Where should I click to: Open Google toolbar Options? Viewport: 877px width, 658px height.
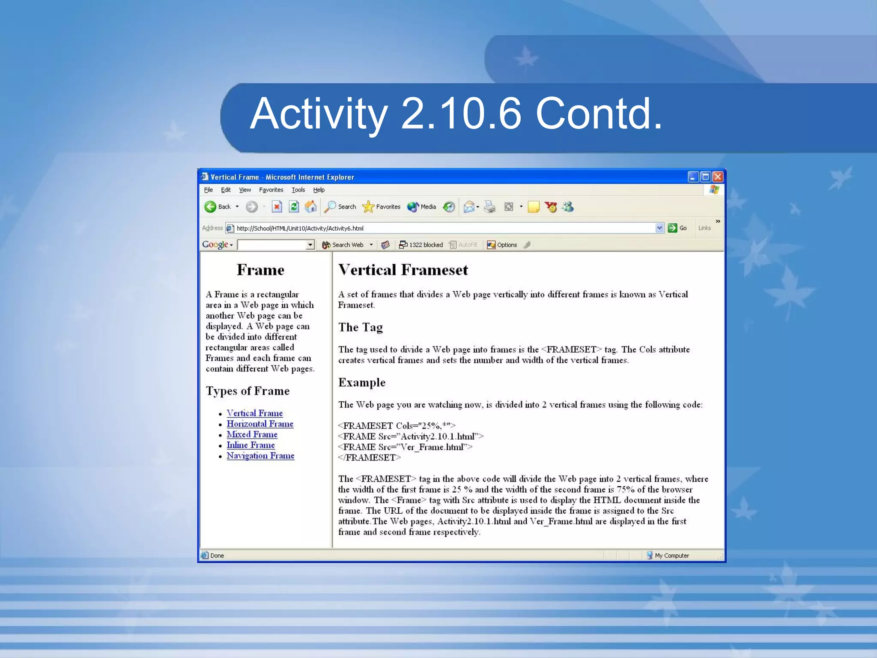pos(502,245)
